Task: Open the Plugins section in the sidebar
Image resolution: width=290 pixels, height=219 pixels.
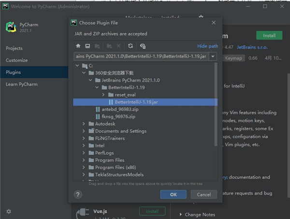Action: [13, 72]
